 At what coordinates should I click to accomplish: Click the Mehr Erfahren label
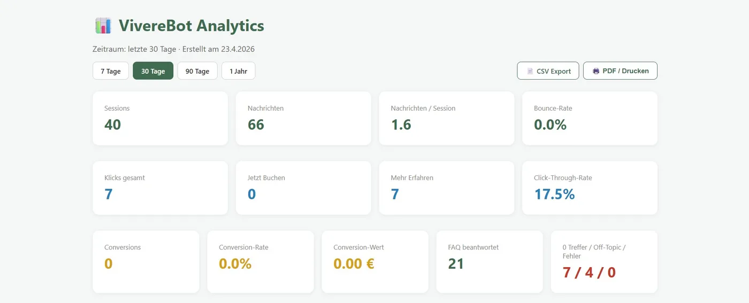412,177
